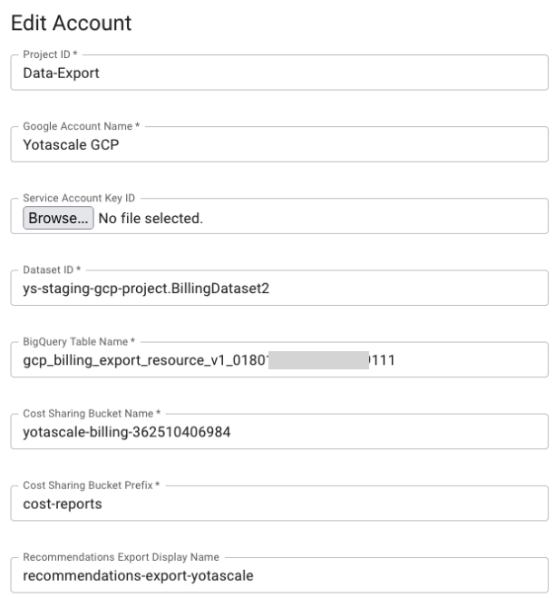
Task: Click the "Dataset ID" field label
Action: coord(52,270)
